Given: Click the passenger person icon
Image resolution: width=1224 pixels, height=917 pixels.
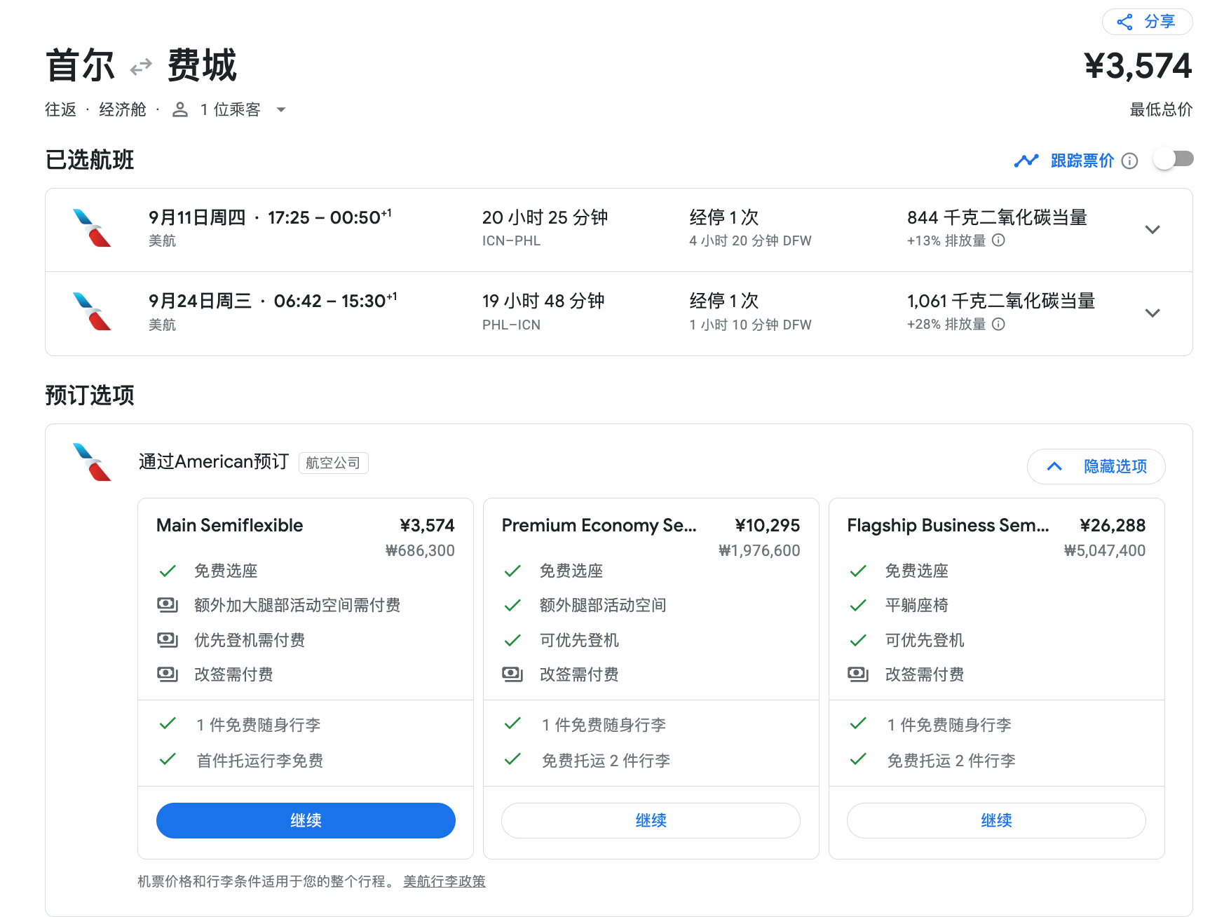Looking at the screenshot, I should pyautogui.click(x=180, y=109).
